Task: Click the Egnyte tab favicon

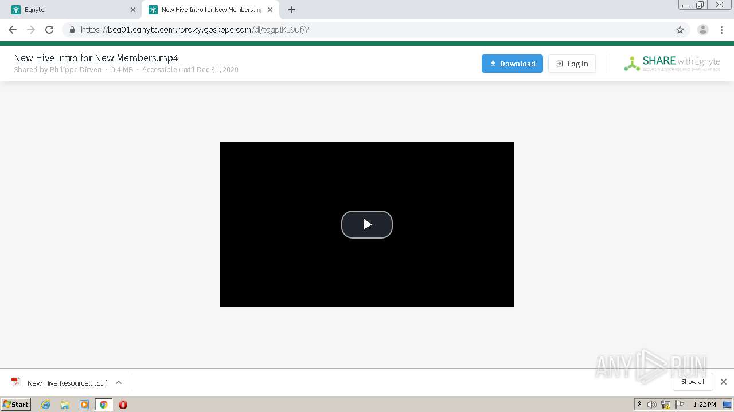Action: pos(16,10)
